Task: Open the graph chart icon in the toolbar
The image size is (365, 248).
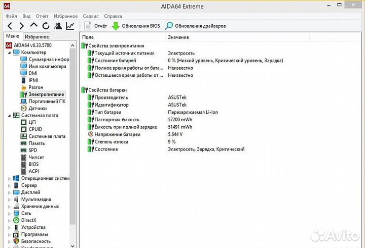Action: pos(70,26)
